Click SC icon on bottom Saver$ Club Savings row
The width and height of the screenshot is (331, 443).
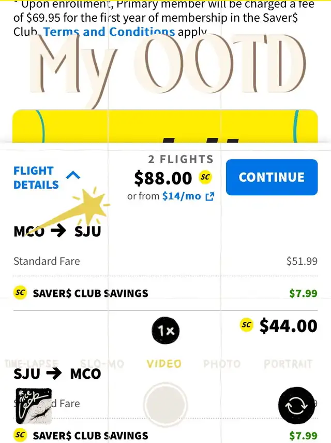click(x=20, y=435)
